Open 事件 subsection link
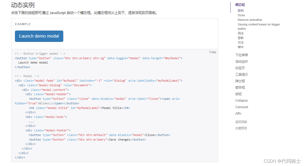Screen dimensions: 305x166 (x=241, y=47)
